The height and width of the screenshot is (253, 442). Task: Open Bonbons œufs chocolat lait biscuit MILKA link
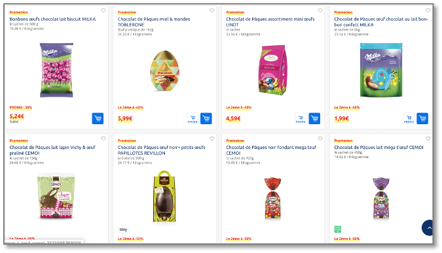(53, 19)
